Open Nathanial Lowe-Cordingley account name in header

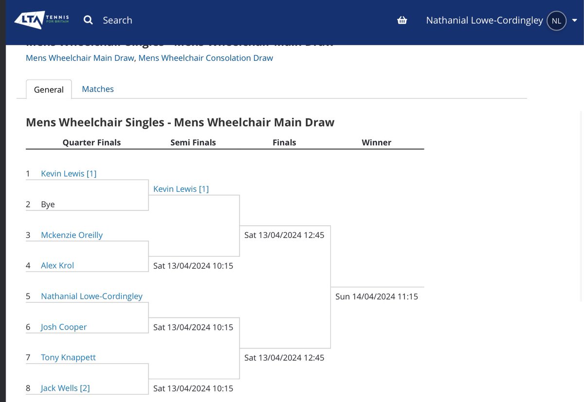tap(484, 20)
